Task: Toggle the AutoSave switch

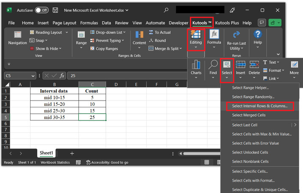Action: tap(42, 10)
